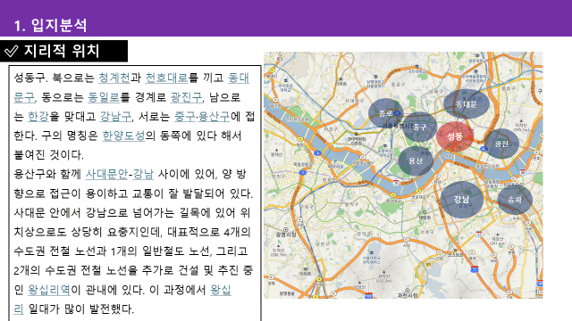The height and width of the screenshot is (321, 572).
Task: Follow the 강남 link after 사대문안
Action: pyautogui.click(x=143, y=174)
